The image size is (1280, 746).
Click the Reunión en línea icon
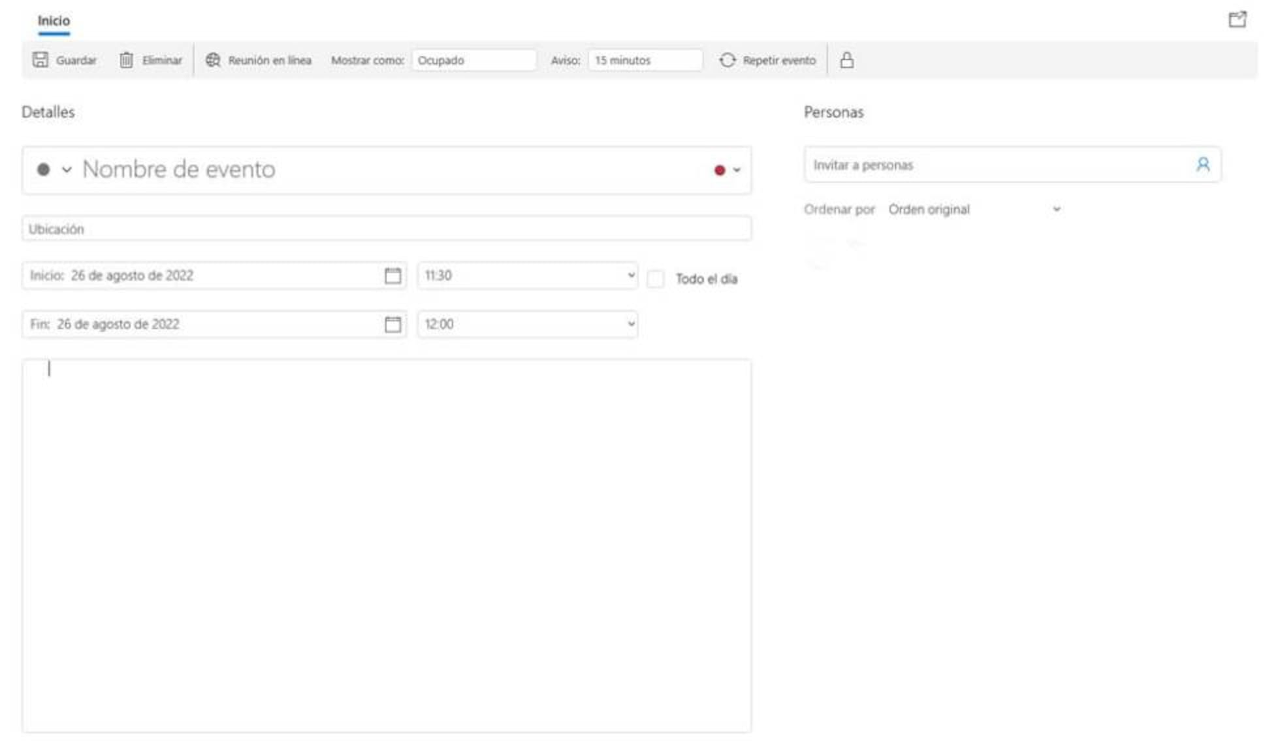coord(213,60)
